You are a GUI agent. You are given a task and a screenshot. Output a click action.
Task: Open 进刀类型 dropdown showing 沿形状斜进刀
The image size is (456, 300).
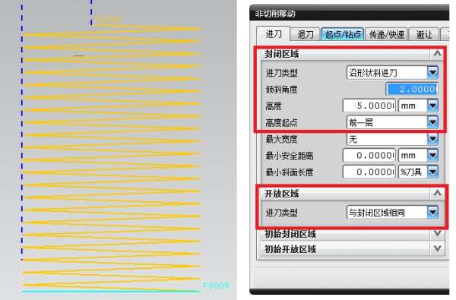pyautogui.click(x=392, y=73)
